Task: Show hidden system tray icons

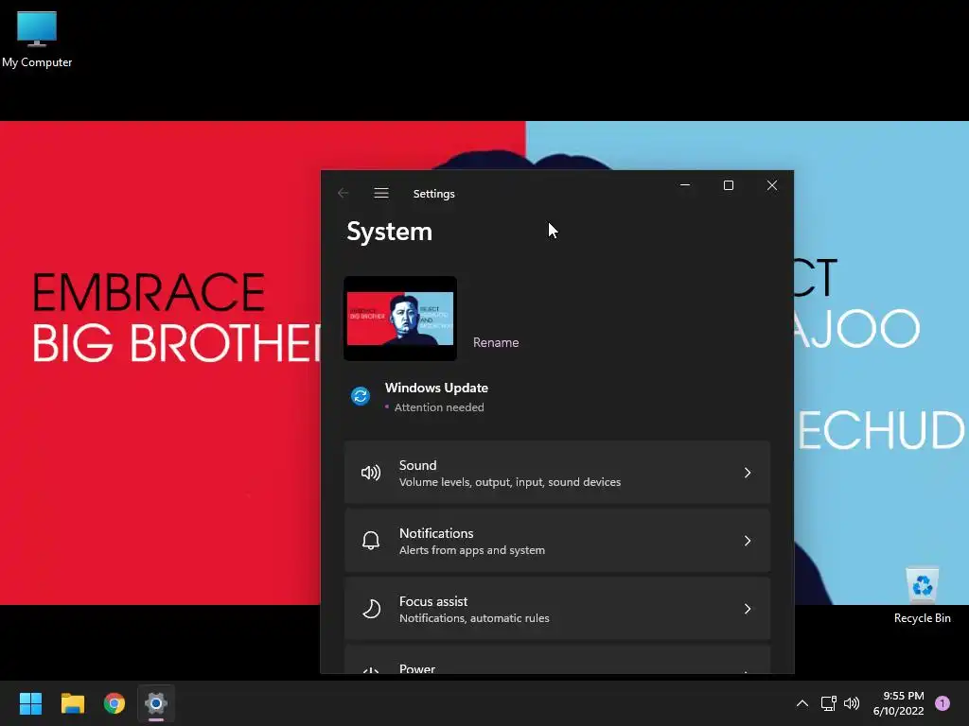Action: [802, 703]
